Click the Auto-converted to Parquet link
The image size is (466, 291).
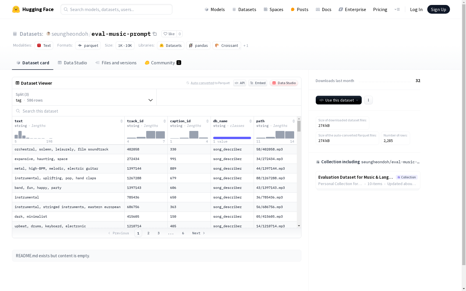(x=208, y=83)
